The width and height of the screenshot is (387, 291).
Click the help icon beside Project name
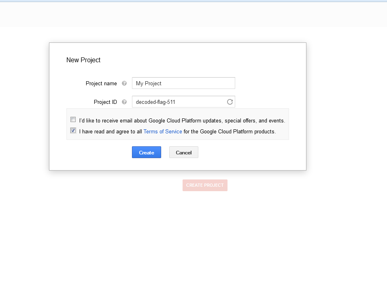[124, 83]
